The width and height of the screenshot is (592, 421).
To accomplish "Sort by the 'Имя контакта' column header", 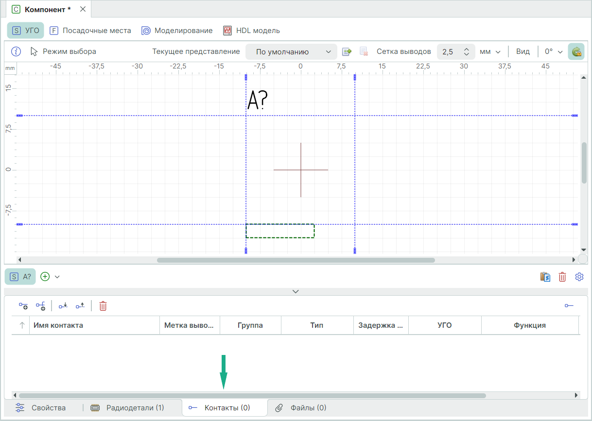I will coord(58,325).
